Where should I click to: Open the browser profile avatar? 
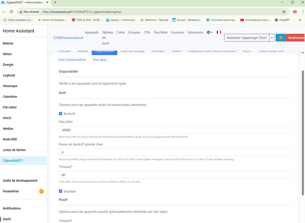click(295, 12)
